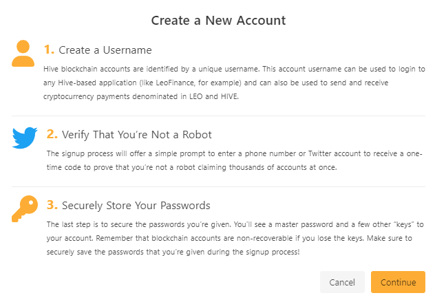Click the Hive blockchain accounts description paragraph
The height and width of the screenshot is (302, 435).
[234, 83]
